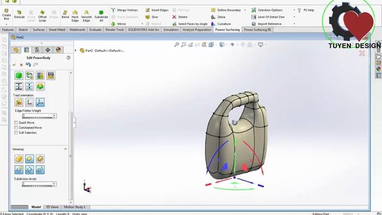
Task: Open the Simulation tab
Action: point(171,30)
